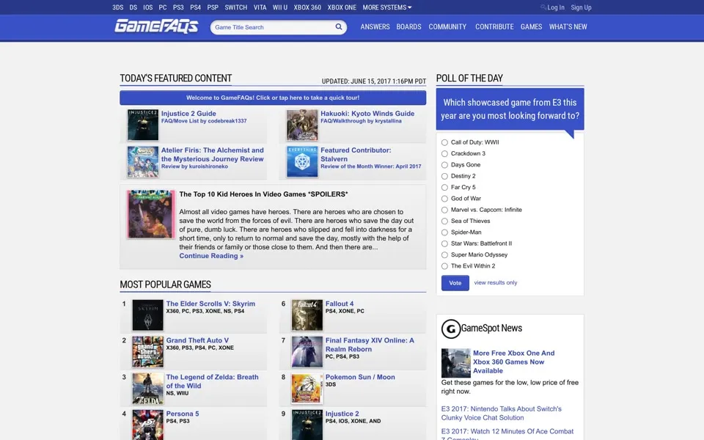Open the Final Fantasy XIV box art thumbnail
Screen dimensions: 704x440
307,352
